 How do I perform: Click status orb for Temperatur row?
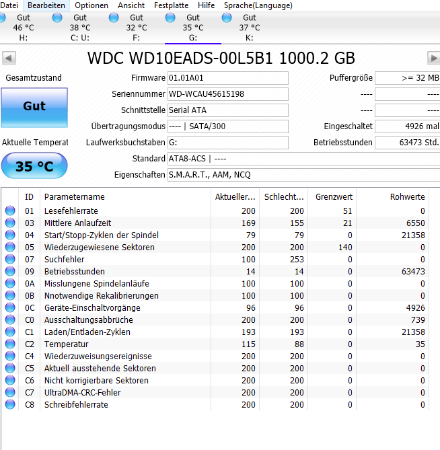[x=10, y=344]
